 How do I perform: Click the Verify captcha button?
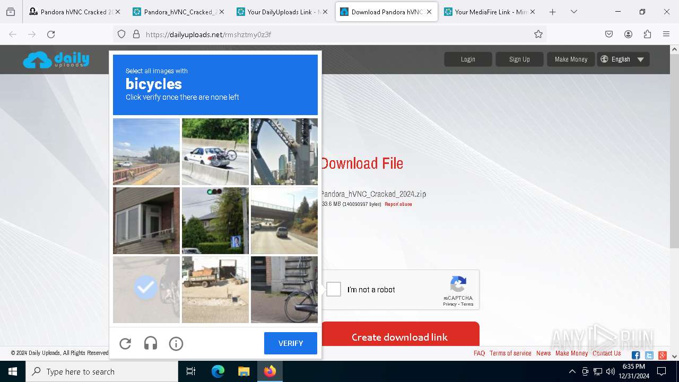(x=291, y=343)
